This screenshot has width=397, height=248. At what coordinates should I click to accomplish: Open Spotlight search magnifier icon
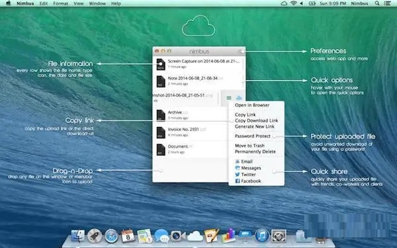point(377,3)
